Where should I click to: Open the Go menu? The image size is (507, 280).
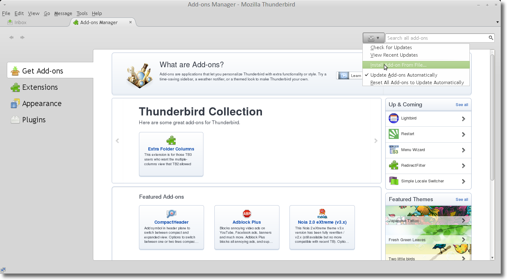click(x=47, y=13)
